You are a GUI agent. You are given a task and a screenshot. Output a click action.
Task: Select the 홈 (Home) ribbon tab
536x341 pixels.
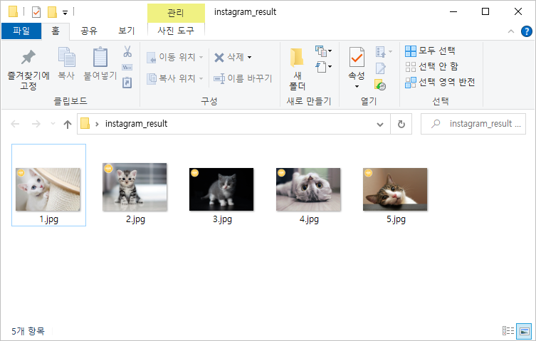pyautogui.click(x=56, y=31)
